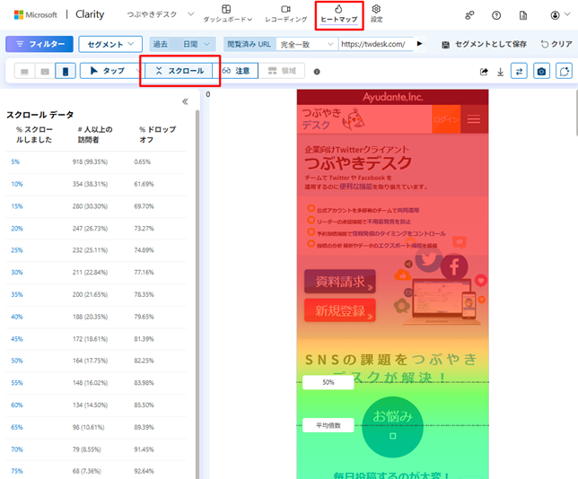This screenshot has height=479, width=578.
Task: Click the arrow button next to the URL field
Action: pyautogui.click(x=419, y=44)
